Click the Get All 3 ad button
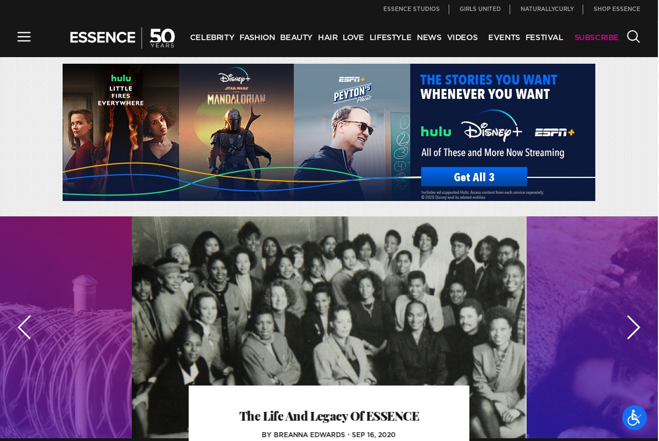The width and height of the screenshot is (659, 441). tap(474, 177)
